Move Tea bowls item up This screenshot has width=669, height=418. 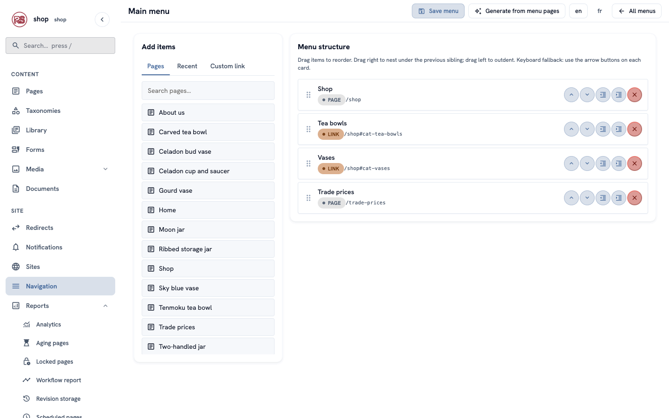[571, 129]
